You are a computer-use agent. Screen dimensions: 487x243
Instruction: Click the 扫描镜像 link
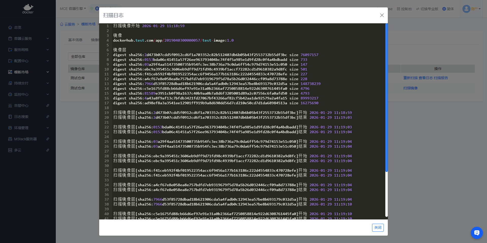click(x=410, y=88)
